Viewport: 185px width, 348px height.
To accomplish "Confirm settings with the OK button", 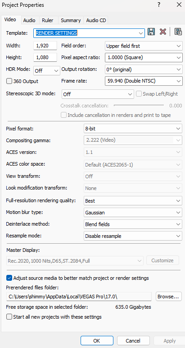I will (97, 341).
